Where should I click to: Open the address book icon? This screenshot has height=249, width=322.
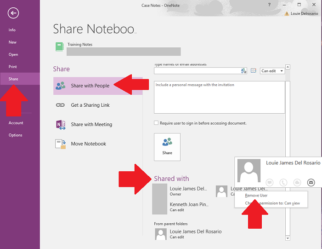click(254, 71)
